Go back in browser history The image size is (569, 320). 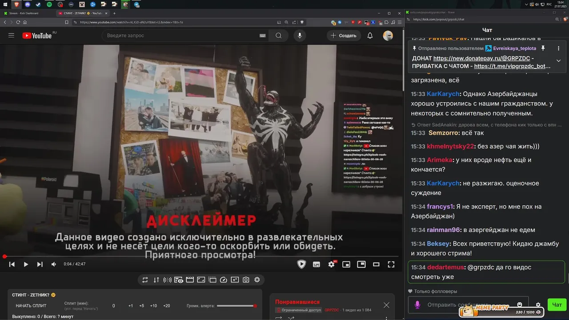(5, 22)
